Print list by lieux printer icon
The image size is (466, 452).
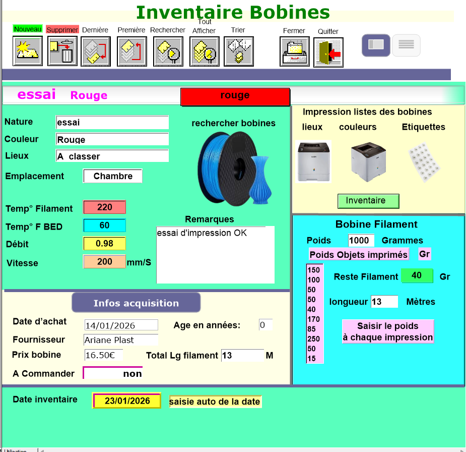[313, 161]
